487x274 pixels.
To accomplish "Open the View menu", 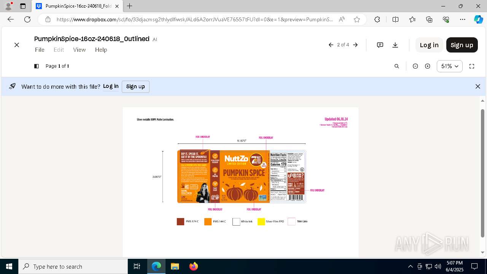I will pyautogui.click(x=80, y=50).
